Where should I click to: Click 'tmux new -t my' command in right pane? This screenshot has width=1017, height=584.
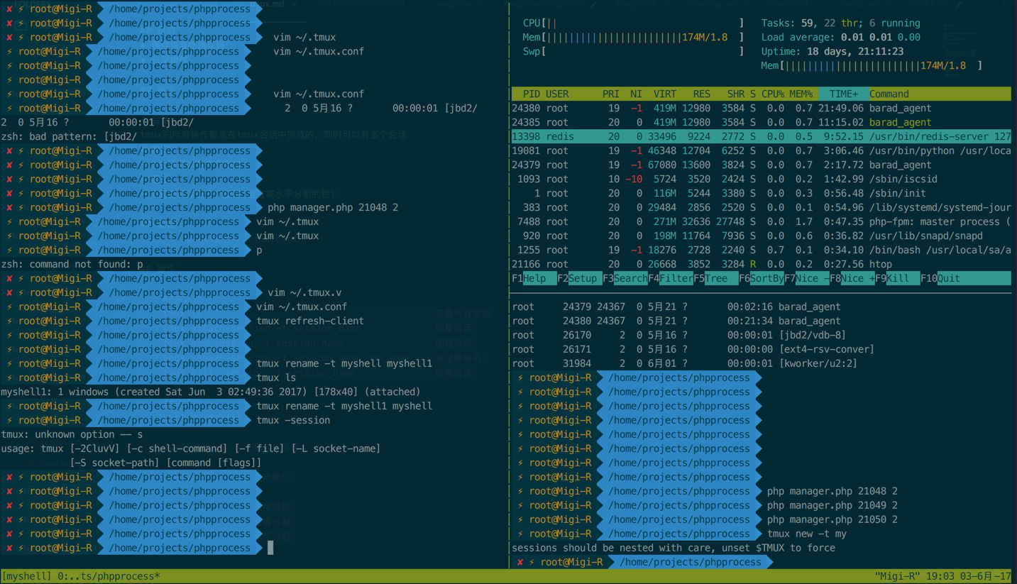[807, 534]
